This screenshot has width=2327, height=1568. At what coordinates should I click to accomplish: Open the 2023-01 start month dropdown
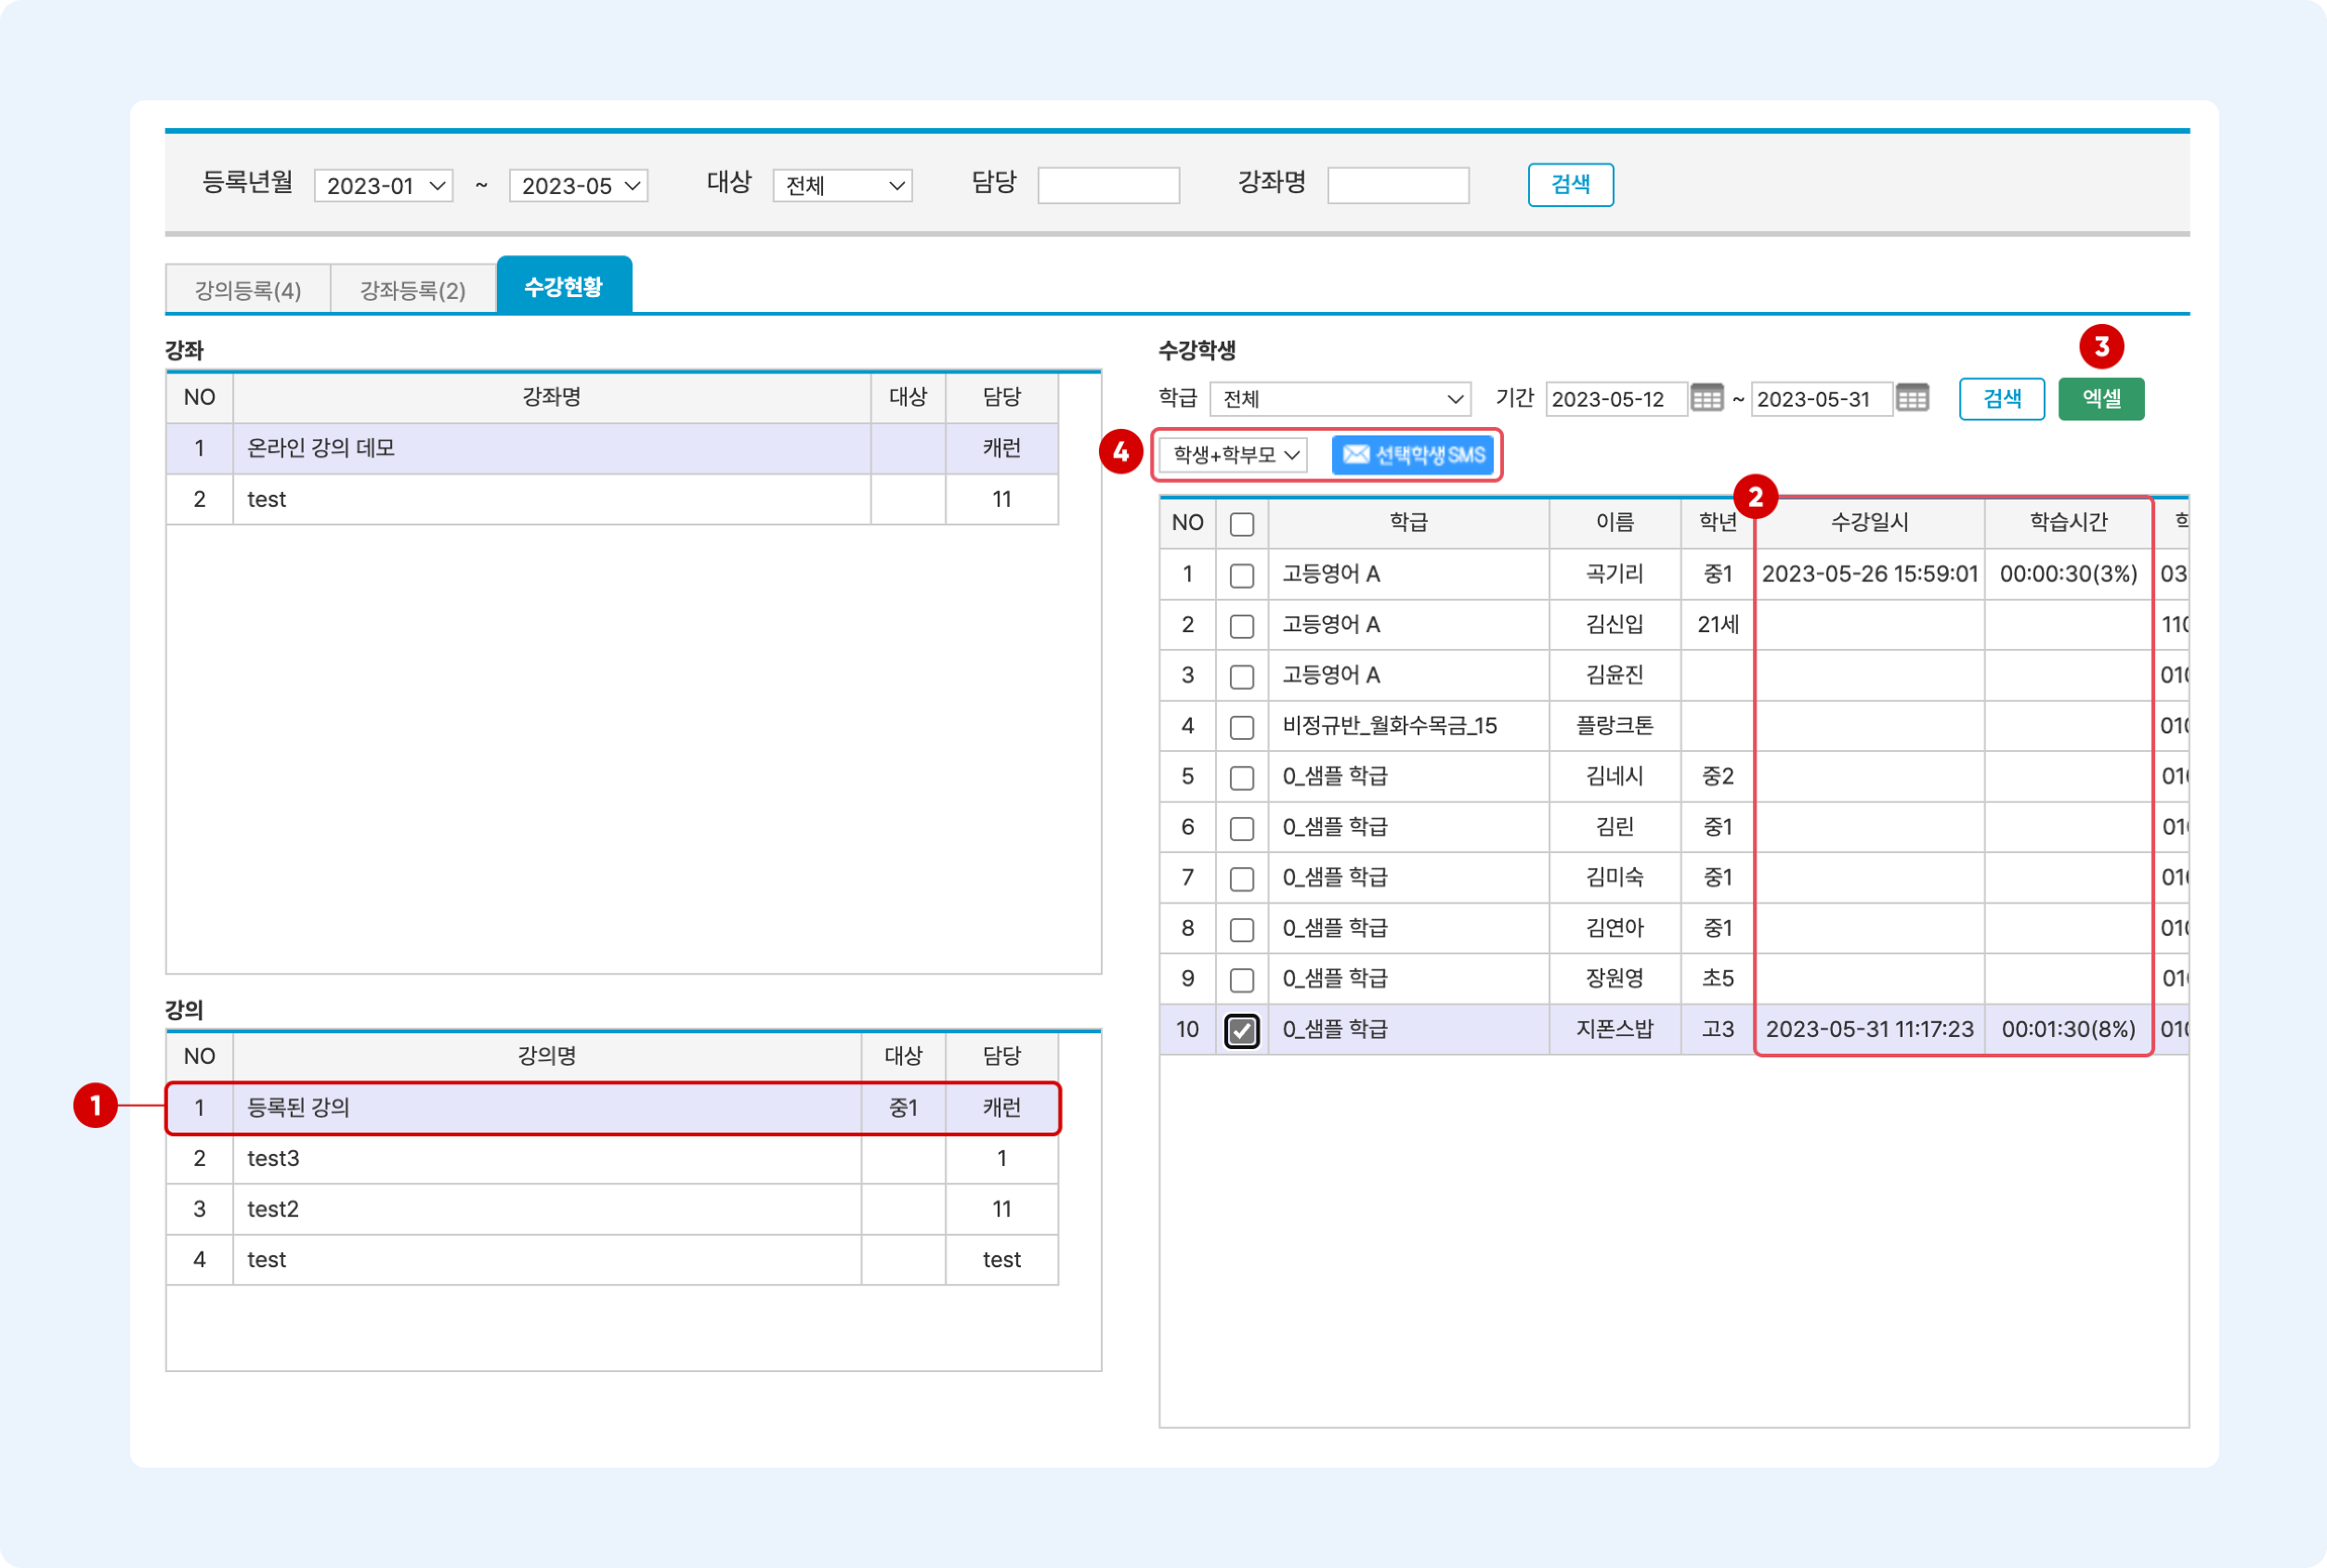point(383,185)
